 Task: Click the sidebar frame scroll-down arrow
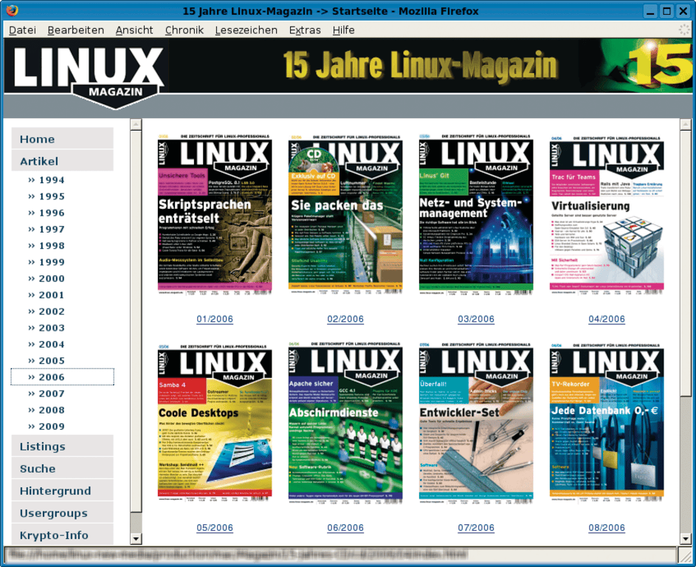pos(136,539)
